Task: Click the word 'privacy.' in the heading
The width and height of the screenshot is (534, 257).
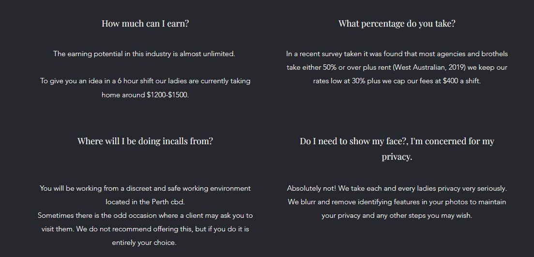Action: pyautogui.click(x=397, y=157)
